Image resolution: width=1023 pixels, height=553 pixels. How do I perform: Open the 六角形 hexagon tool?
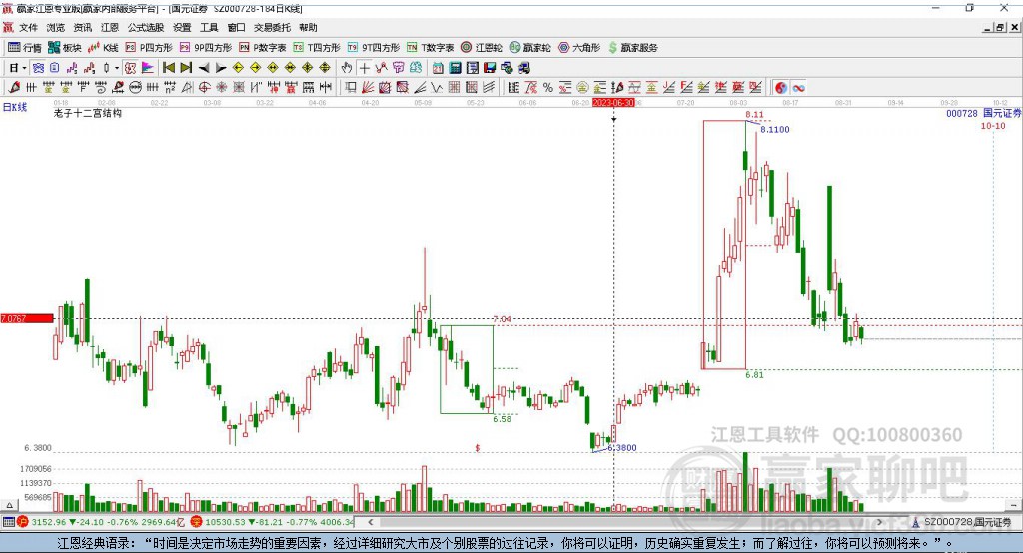click(579, 47)
